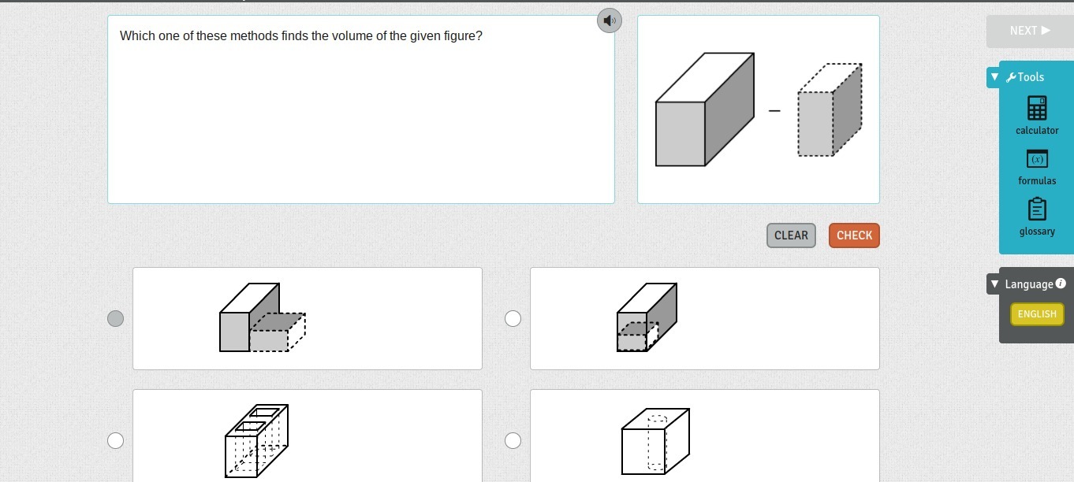Switch language with the ENGLISH button
This screenshot has height=482, width=1074.
tap(1037, 314)
